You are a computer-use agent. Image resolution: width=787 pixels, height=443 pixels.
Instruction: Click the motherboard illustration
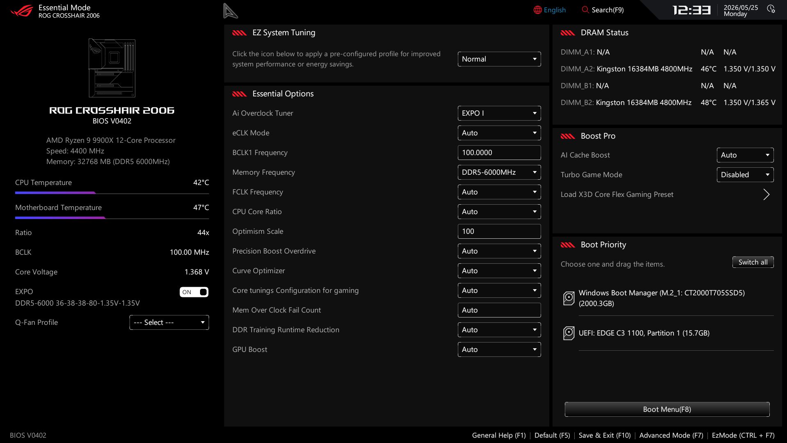pyautogui.click(x=112, y=68)
